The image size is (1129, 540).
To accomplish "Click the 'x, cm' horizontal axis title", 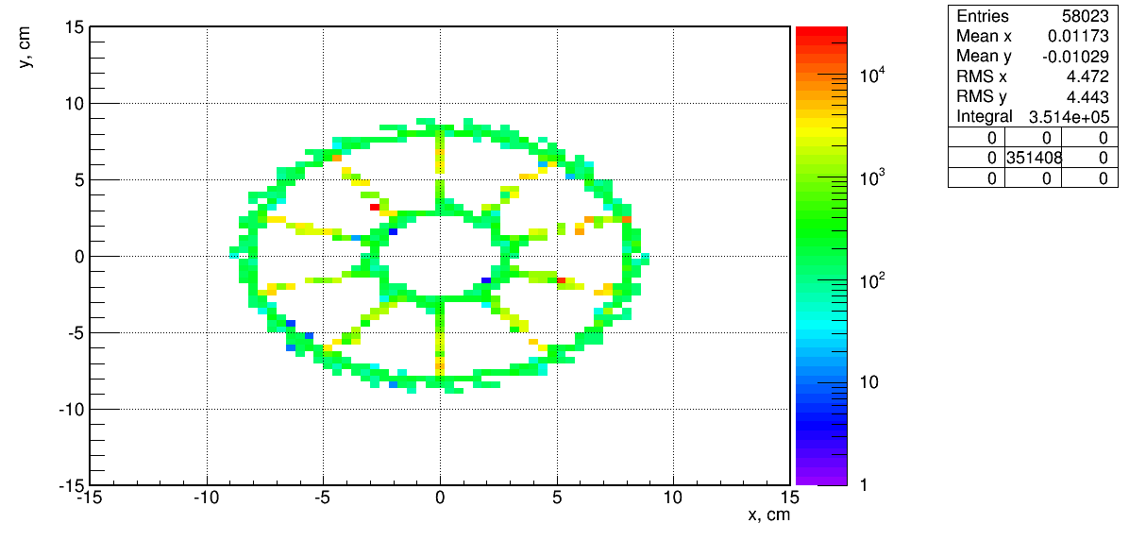I will tap(768, 515).
